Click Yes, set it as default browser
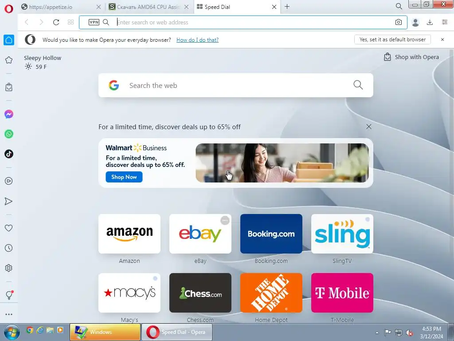Image resolution: width=454 pixels, height=341 pixels. 392,40
